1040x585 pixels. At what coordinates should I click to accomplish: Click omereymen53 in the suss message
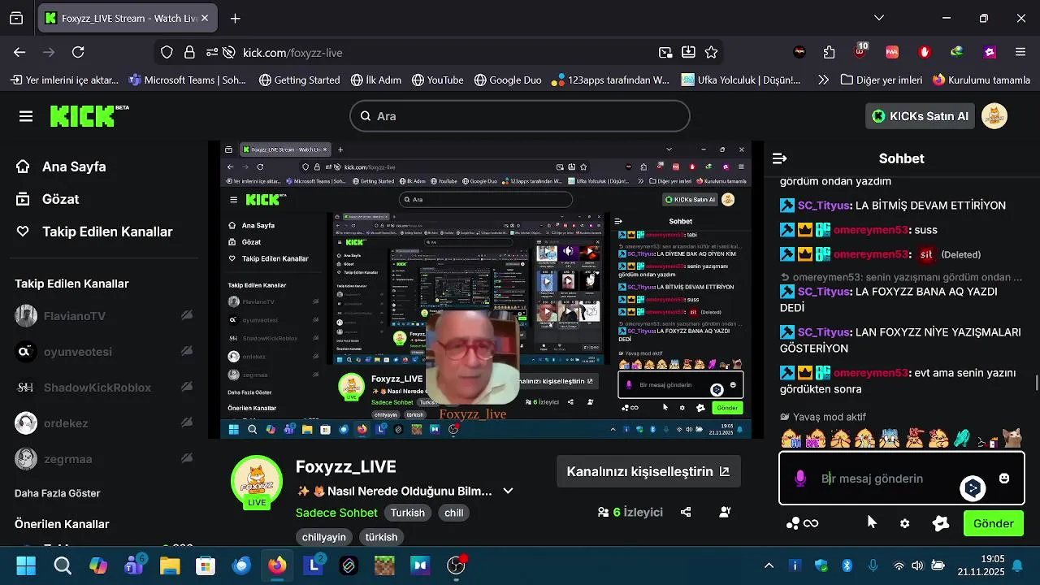(870, 230)
